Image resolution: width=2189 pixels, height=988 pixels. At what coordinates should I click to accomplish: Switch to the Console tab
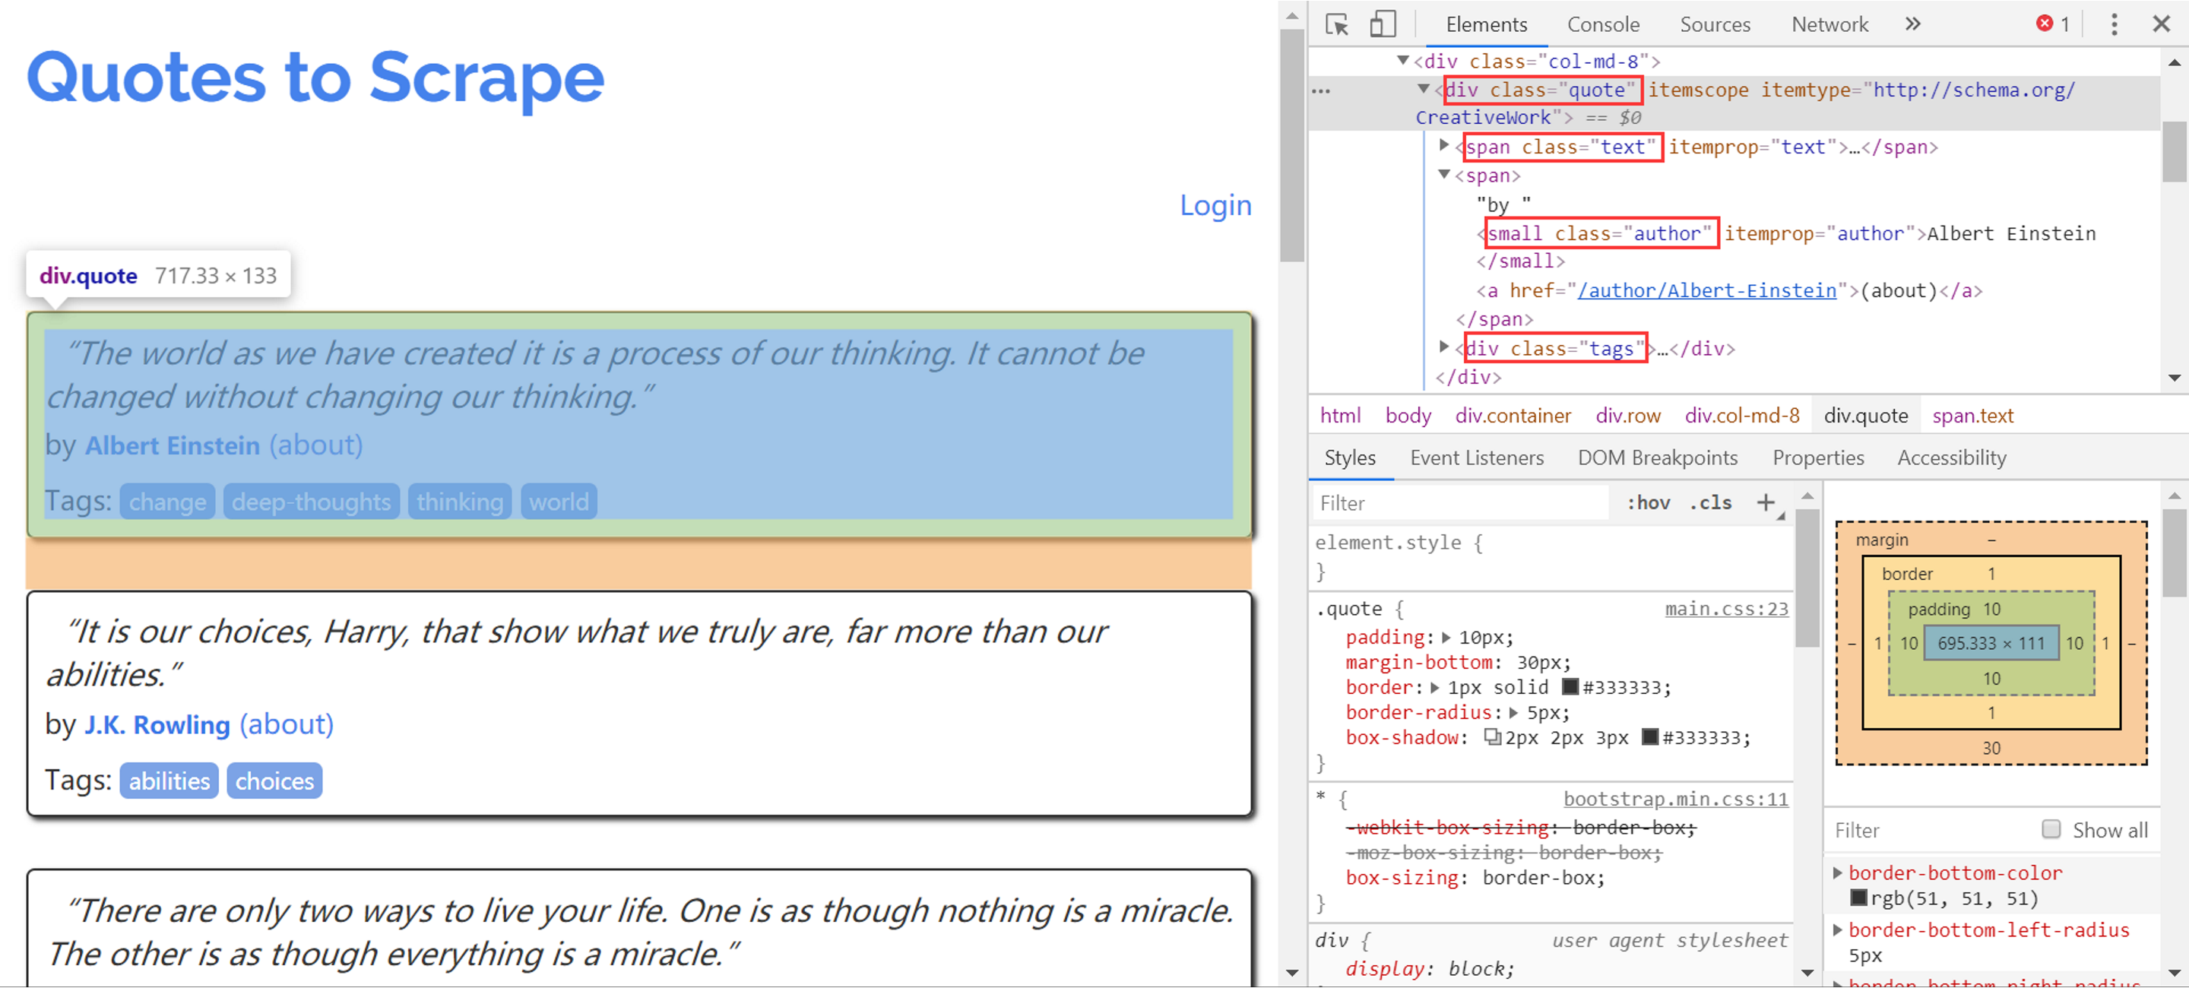pyautogui.click(x=1603, y=24)
